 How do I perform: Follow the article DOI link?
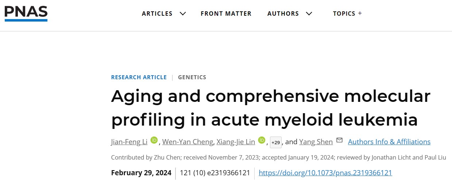pos(325,173)
